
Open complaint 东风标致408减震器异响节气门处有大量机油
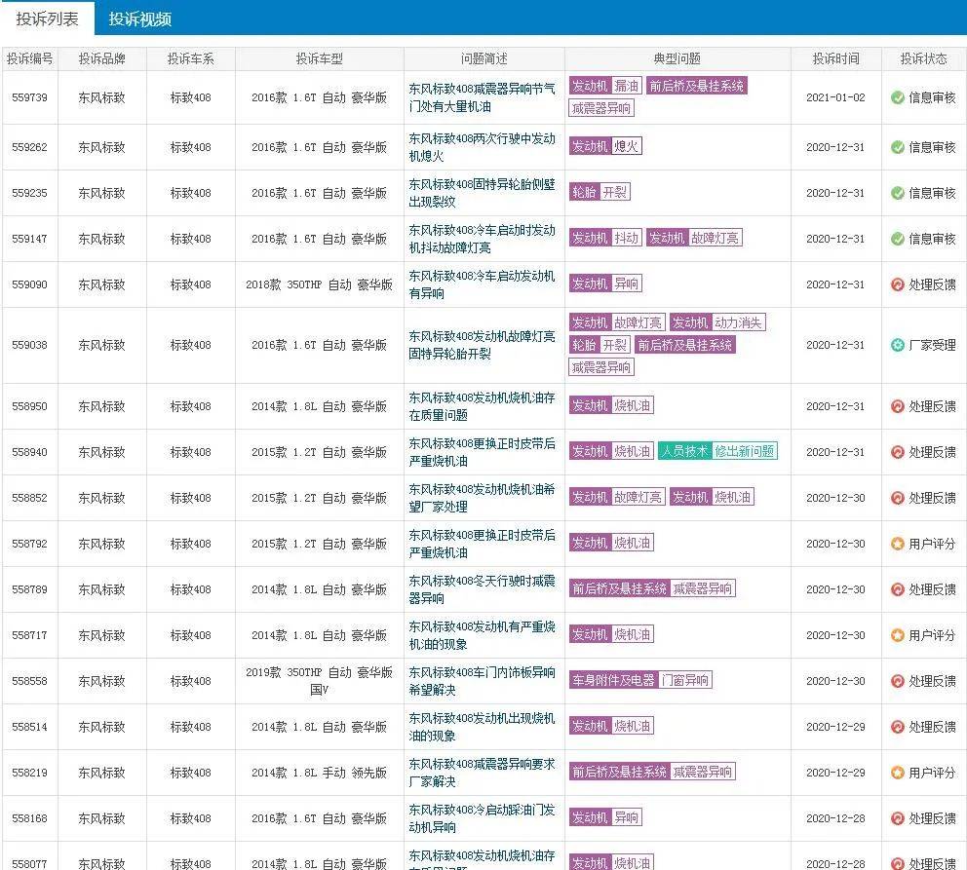coord(482,97)
